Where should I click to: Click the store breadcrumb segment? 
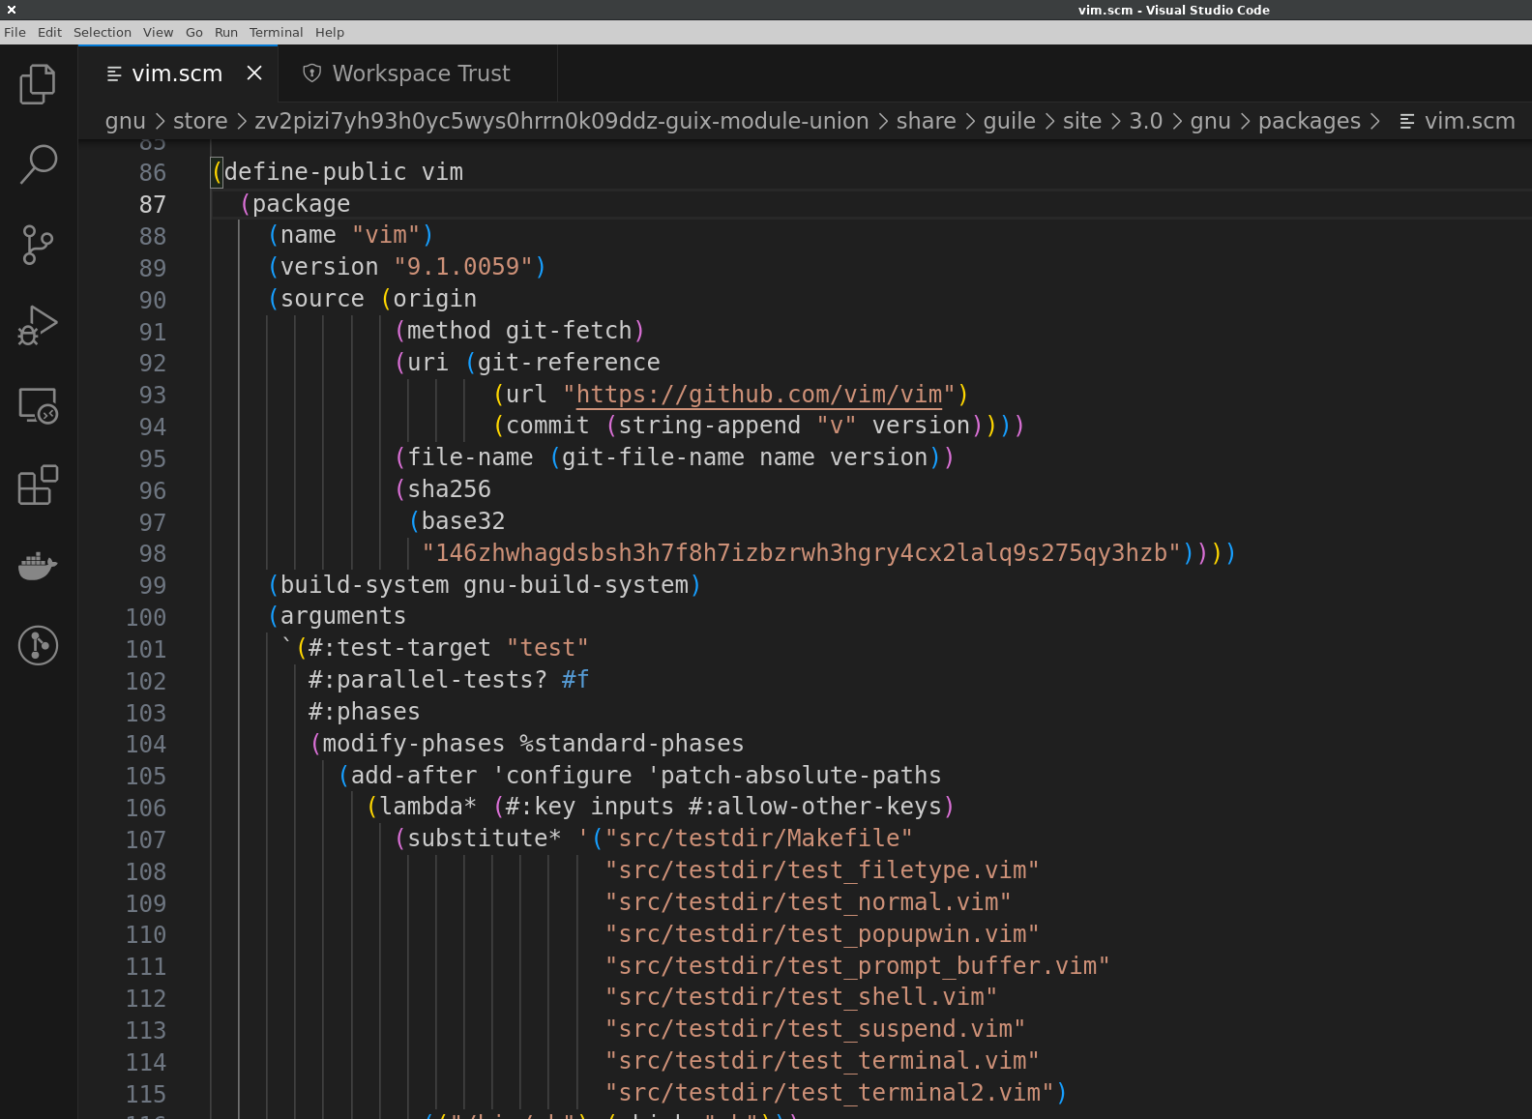coord(200,121)
